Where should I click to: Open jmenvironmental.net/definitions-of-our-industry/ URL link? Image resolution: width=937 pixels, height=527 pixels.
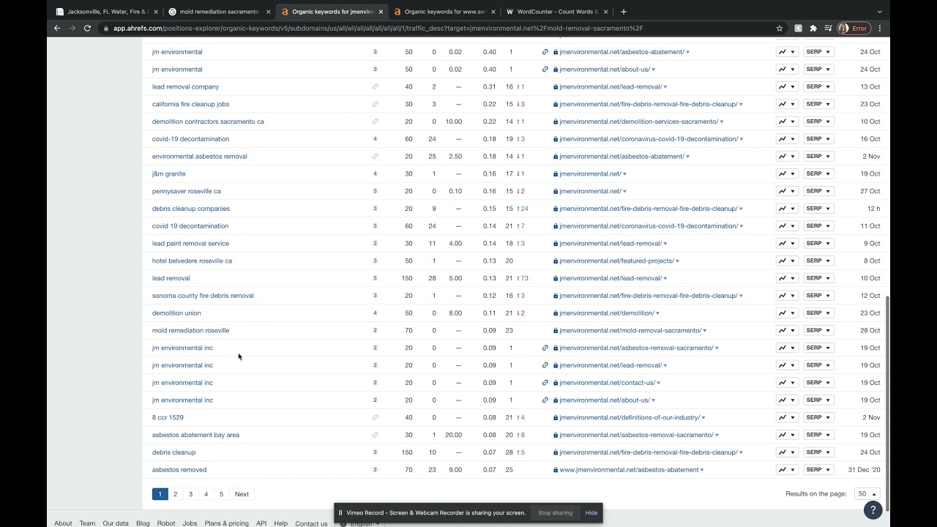[630, 417]
